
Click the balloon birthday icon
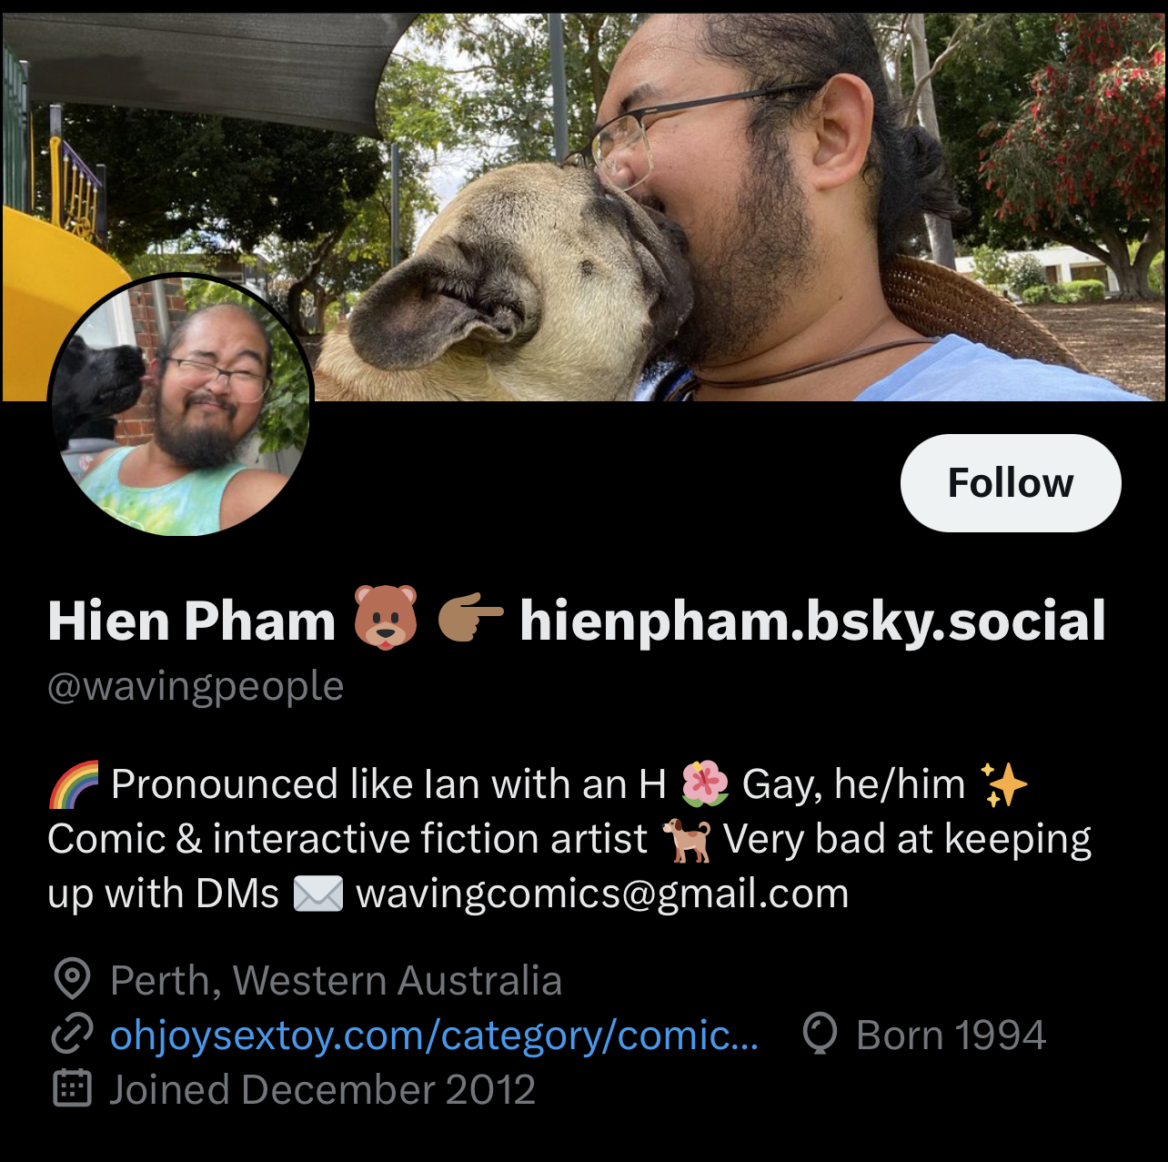coord(820,1036)
